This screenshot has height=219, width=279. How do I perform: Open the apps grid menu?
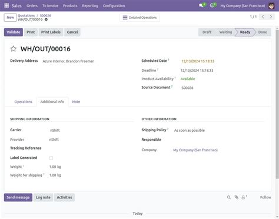point(6,5)
